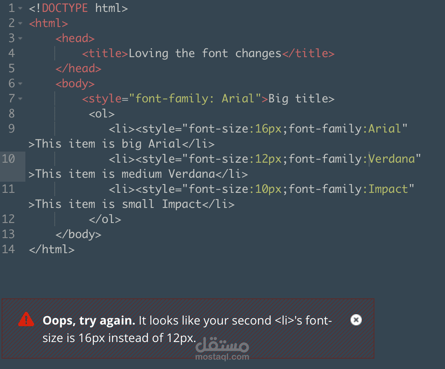Fold the body section using its arrow
The width and height of the screenshot is (445, 369).
(20, 84)
